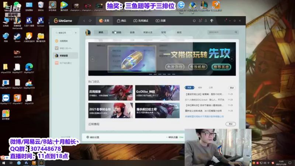Open the Windows Start menu
The width and height of the screenshot is (295, 166).
(x=3, y=163)
